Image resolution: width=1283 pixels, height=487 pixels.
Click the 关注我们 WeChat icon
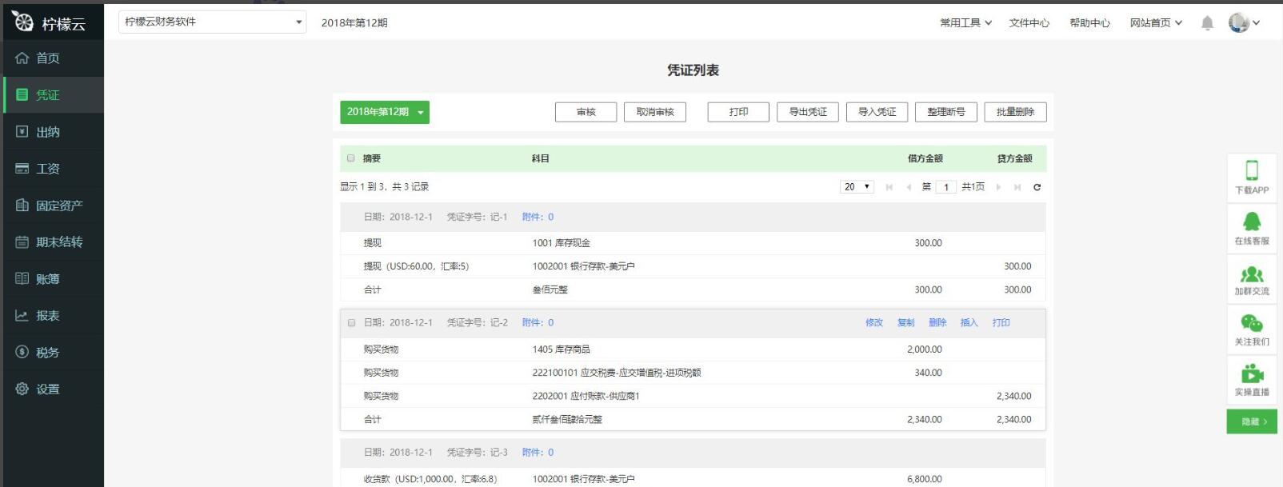tap(1252, 323)
